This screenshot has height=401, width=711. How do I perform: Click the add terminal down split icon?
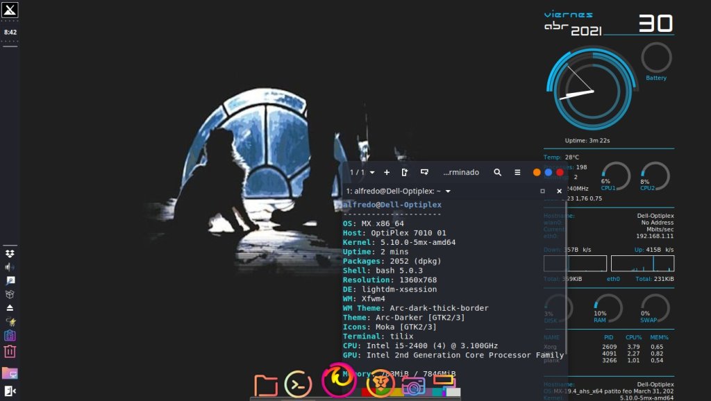point(424,172)
